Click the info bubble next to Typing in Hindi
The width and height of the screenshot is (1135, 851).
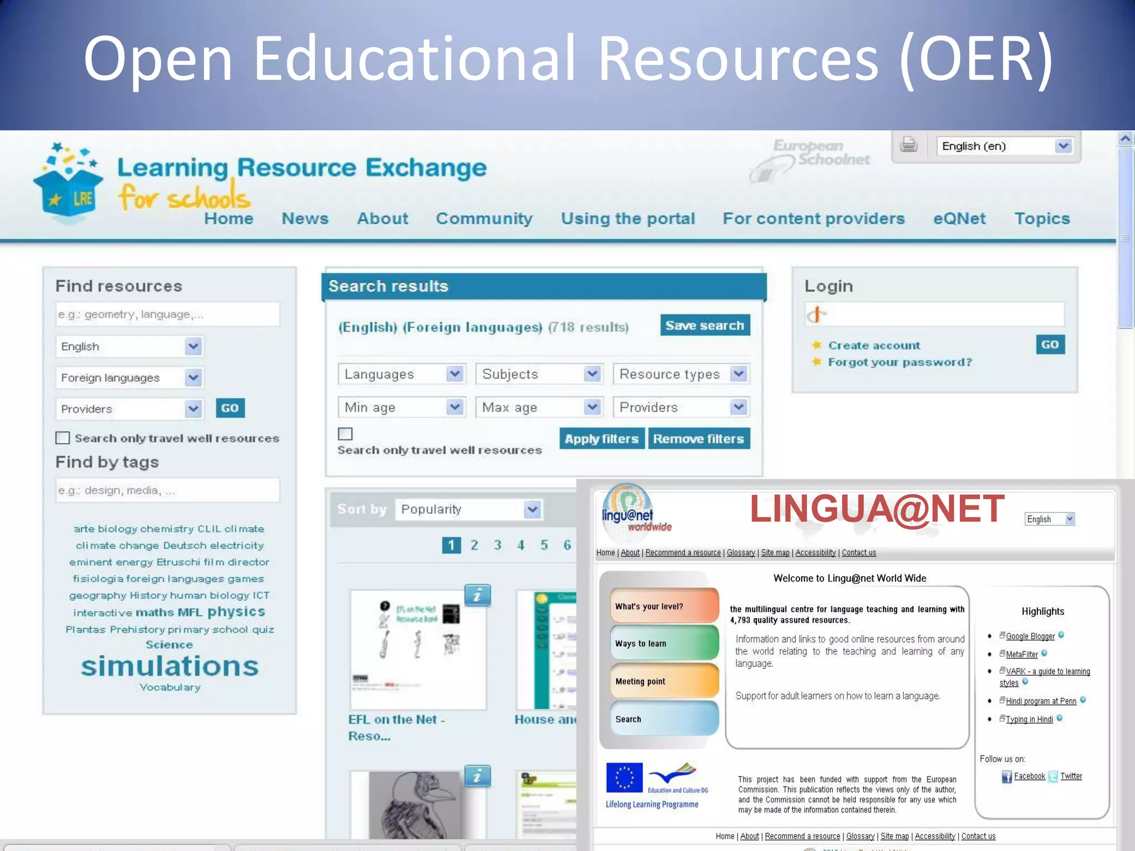[1060, 718]
